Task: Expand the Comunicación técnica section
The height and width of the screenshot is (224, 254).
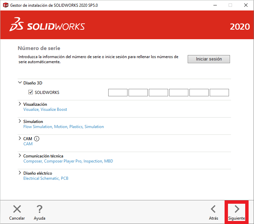Action: click(x=20, y=155)
